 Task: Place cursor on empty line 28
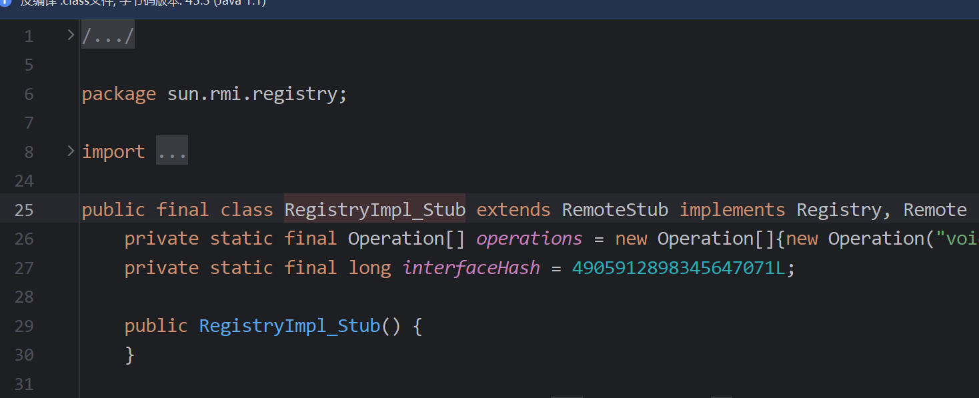point(400,297)
